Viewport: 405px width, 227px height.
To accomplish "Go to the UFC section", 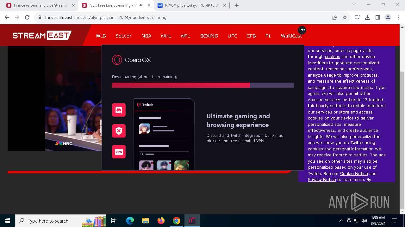I will tap(232, 36).
